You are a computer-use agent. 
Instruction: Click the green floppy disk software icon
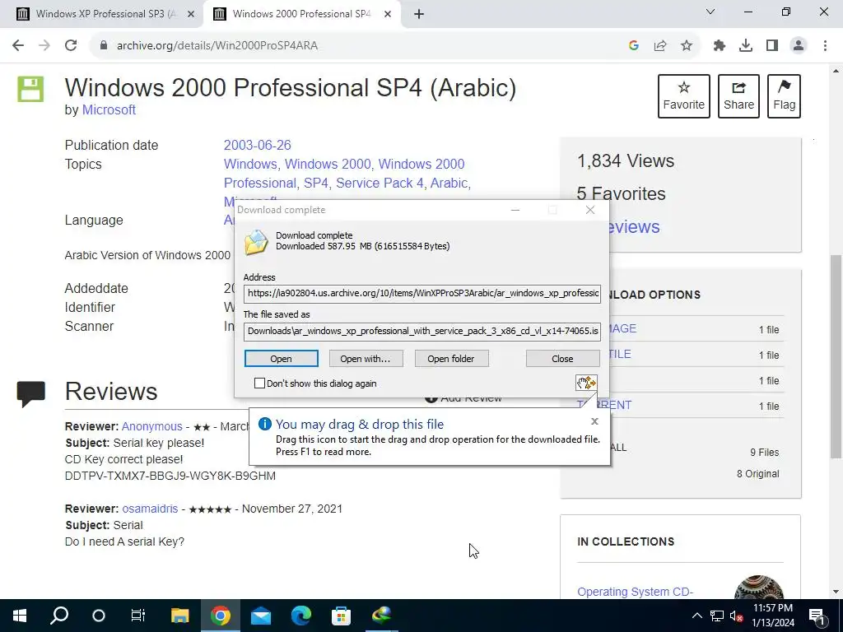(x=30, y=89)
